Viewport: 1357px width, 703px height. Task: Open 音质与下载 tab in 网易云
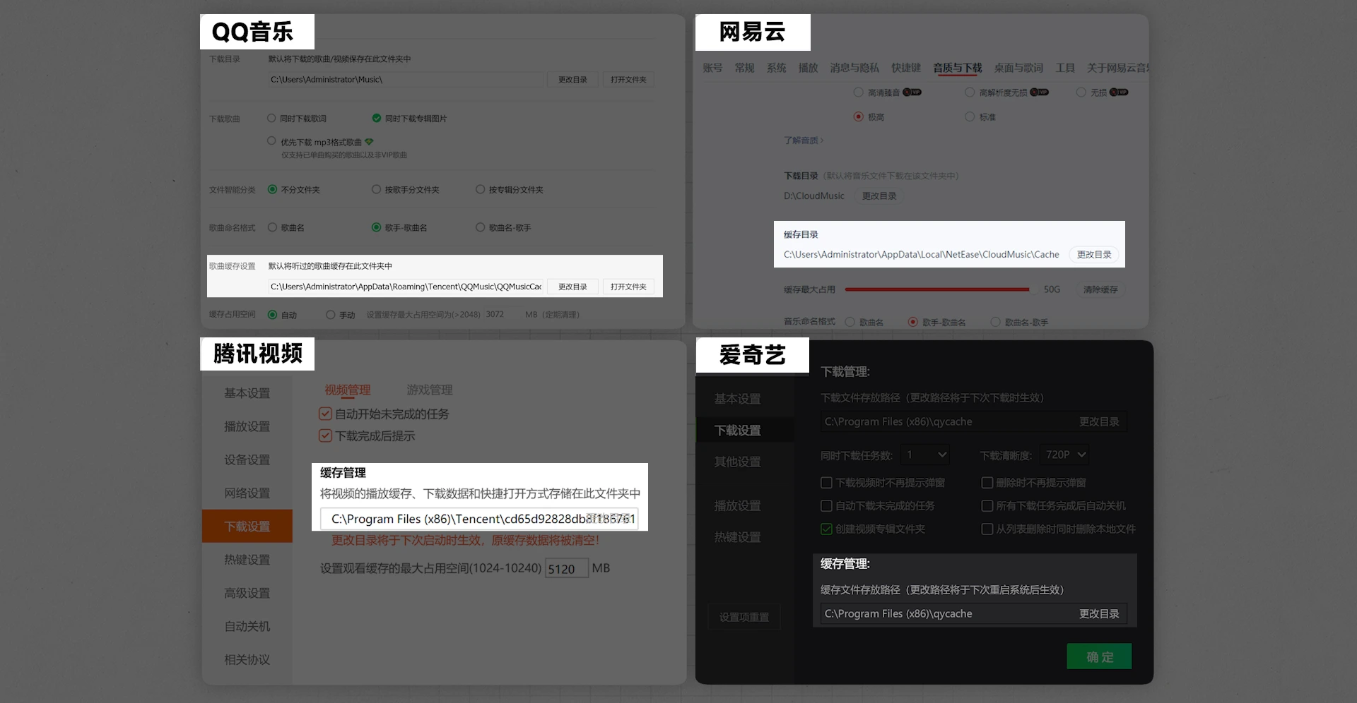coord(958,68)
